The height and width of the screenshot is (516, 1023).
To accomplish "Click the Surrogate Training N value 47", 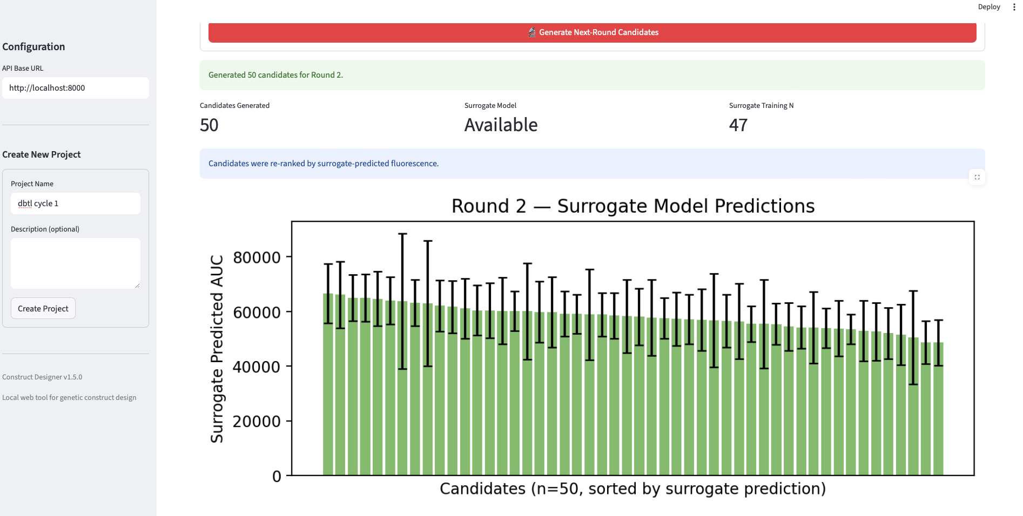I will (738, 125).
